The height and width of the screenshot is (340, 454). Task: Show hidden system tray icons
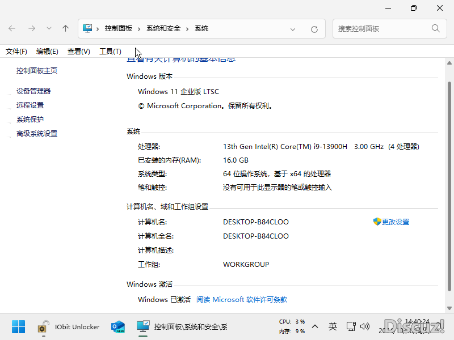pyautogui.click(x=315, y=326)
